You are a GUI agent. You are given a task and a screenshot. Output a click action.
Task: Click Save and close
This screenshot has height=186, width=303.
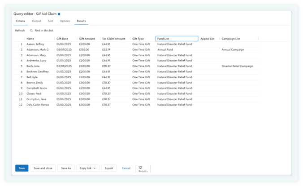(43, 168)
